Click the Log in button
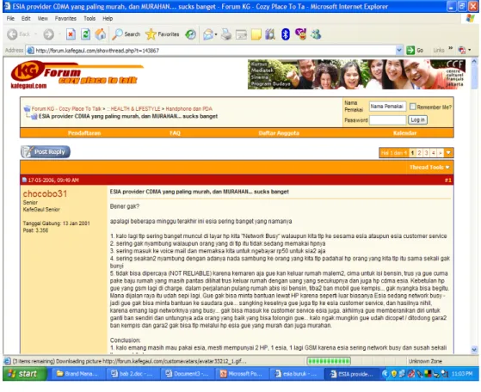This screenshot has width=481, height=392. pyautogui.click(x=417, y=119)
